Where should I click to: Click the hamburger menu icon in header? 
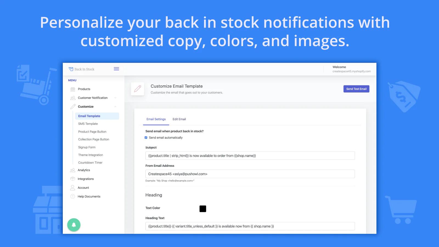116,69
